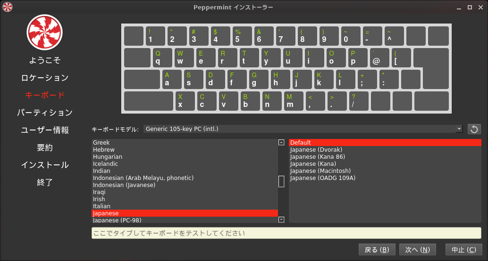Select Indonesian (Arab Melayu, phonetic) layout
488x261 pixels.
[185, 178]
